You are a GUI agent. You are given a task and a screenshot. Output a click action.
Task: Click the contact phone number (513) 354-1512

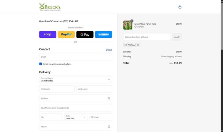[x=70, y=21]
